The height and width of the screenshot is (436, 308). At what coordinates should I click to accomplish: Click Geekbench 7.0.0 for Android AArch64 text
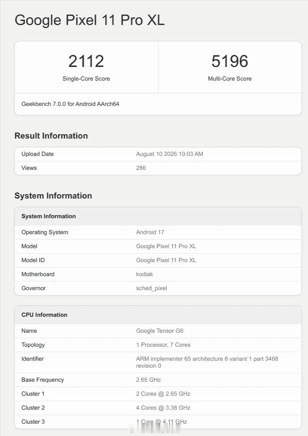[70, 104]
